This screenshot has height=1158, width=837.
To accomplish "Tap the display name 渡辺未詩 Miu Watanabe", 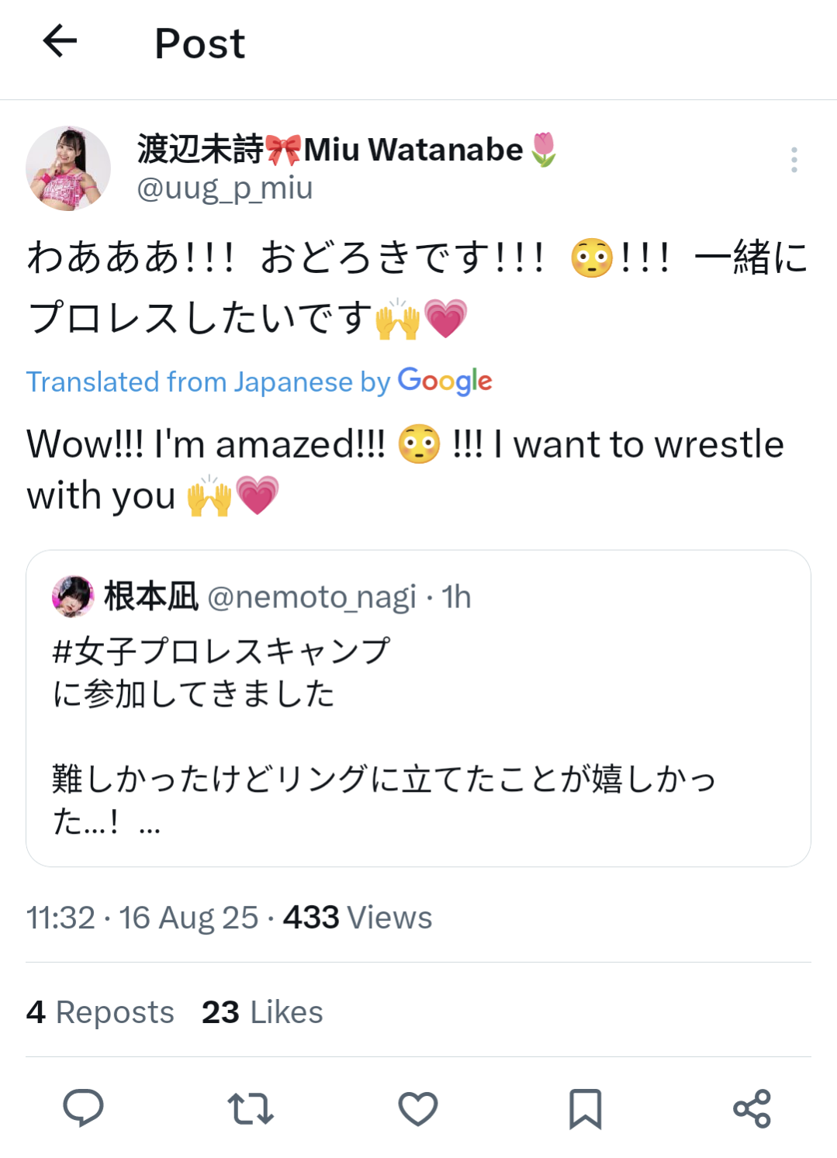I will (x=347, y=149).
